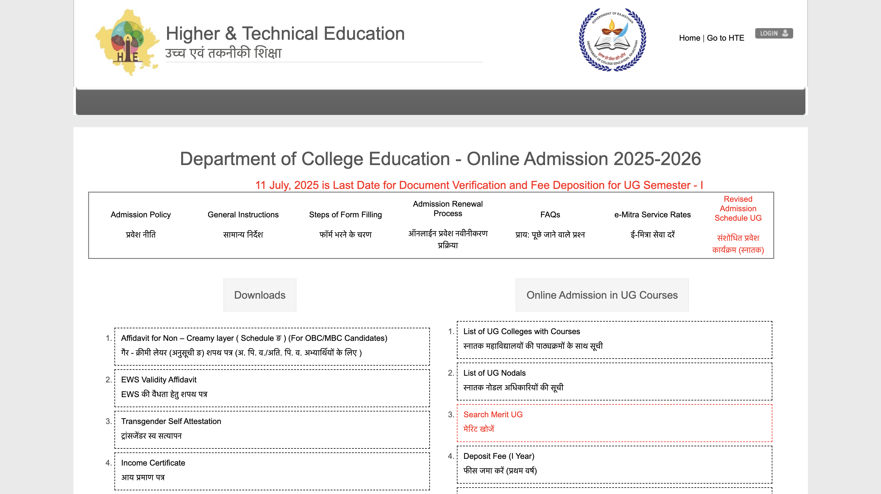Click the Department of College Education emblem
The width and height of the screenshot is (881, 494).
click(612, 40)
